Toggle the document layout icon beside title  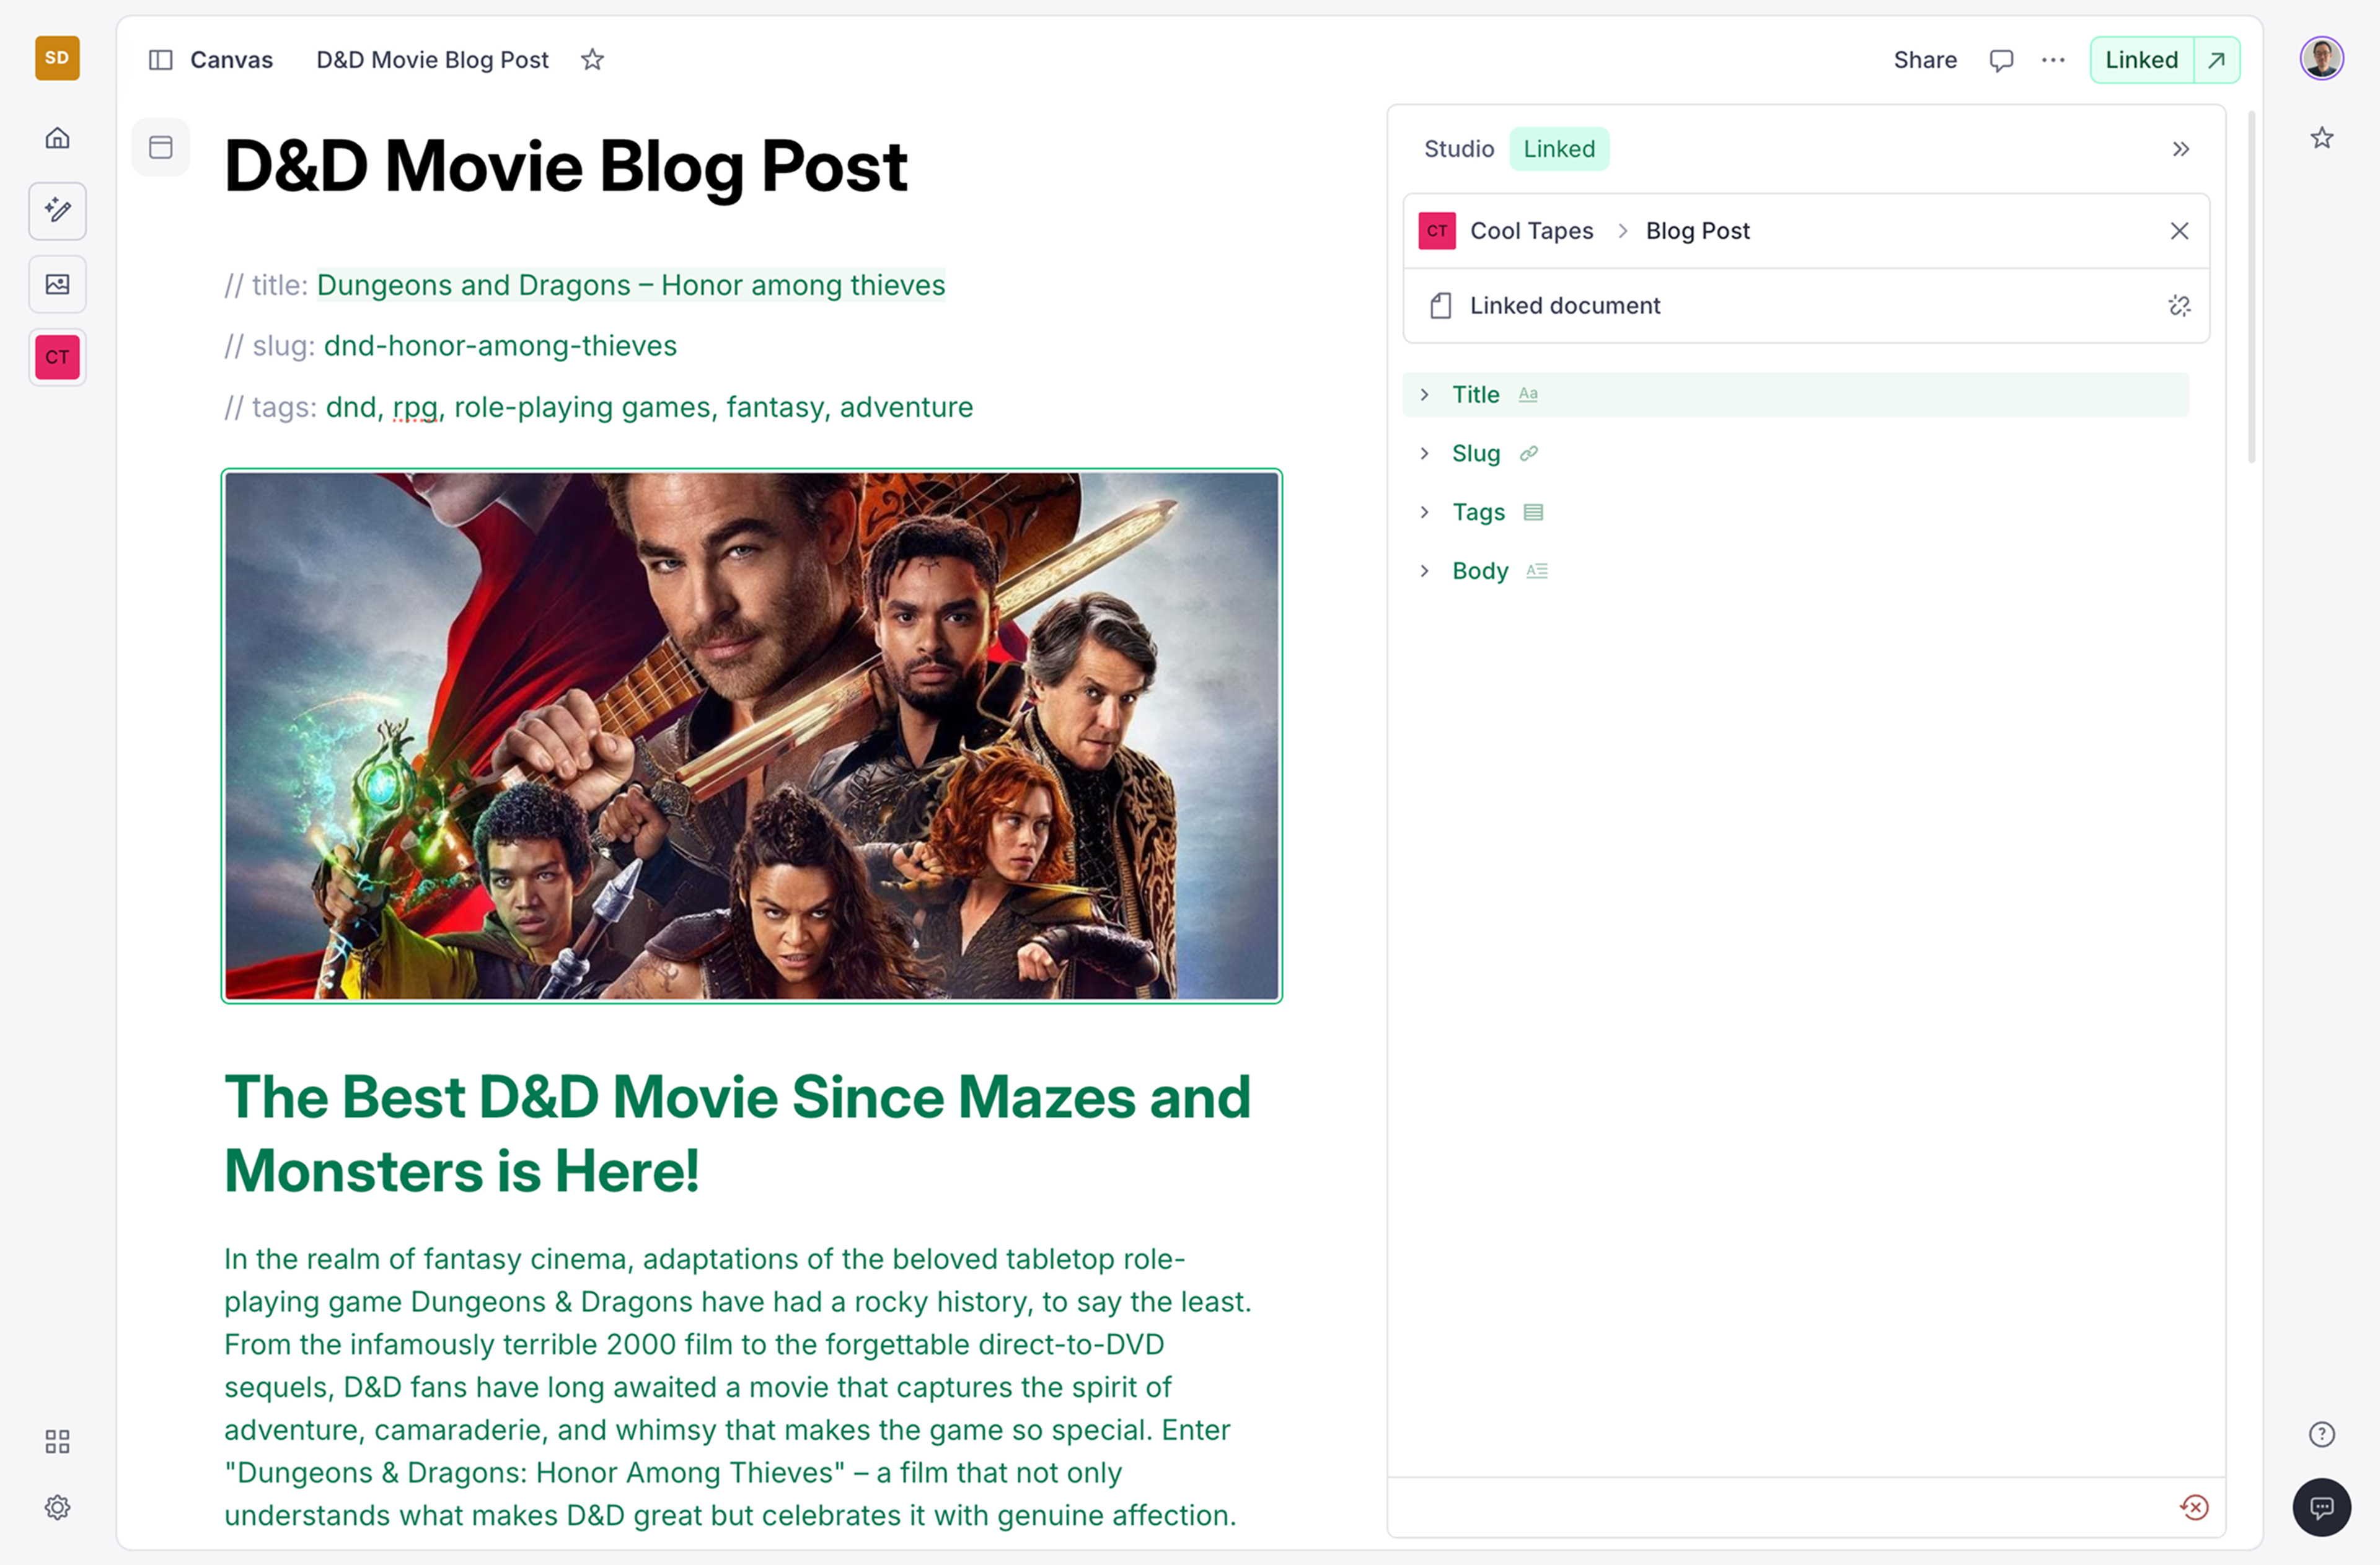[160, 148]
